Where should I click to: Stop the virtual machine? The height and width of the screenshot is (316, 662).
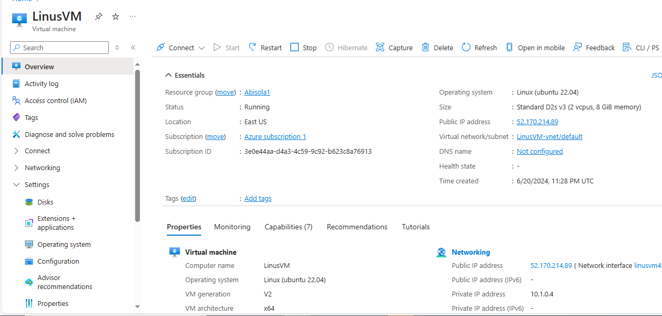[303, 48]
